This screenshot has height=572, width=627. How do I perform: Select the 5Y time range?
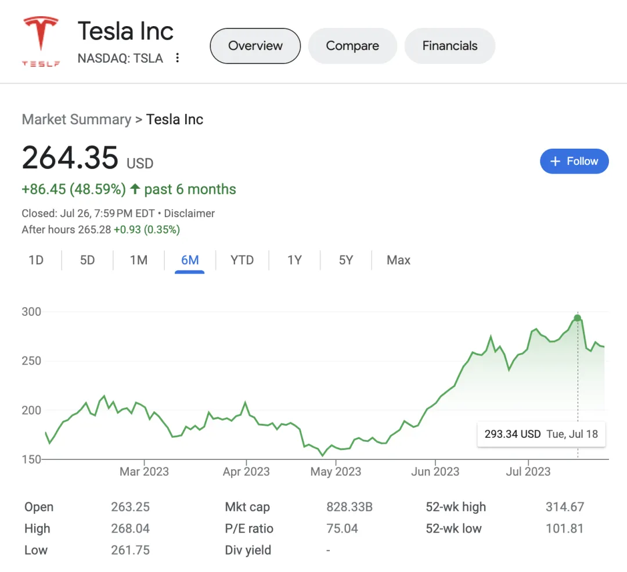point(346,260)
